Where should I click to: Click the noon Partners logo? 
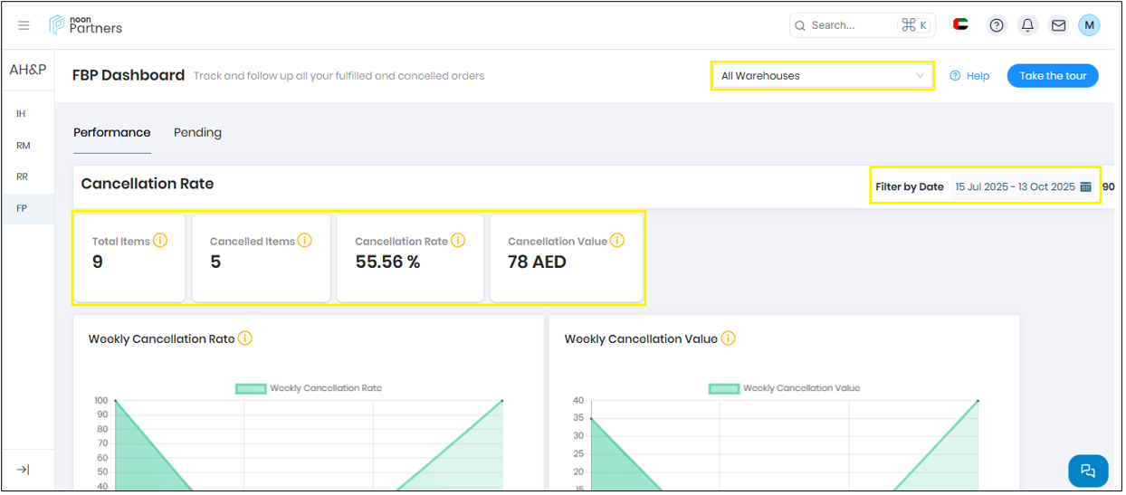coord(86,25)
